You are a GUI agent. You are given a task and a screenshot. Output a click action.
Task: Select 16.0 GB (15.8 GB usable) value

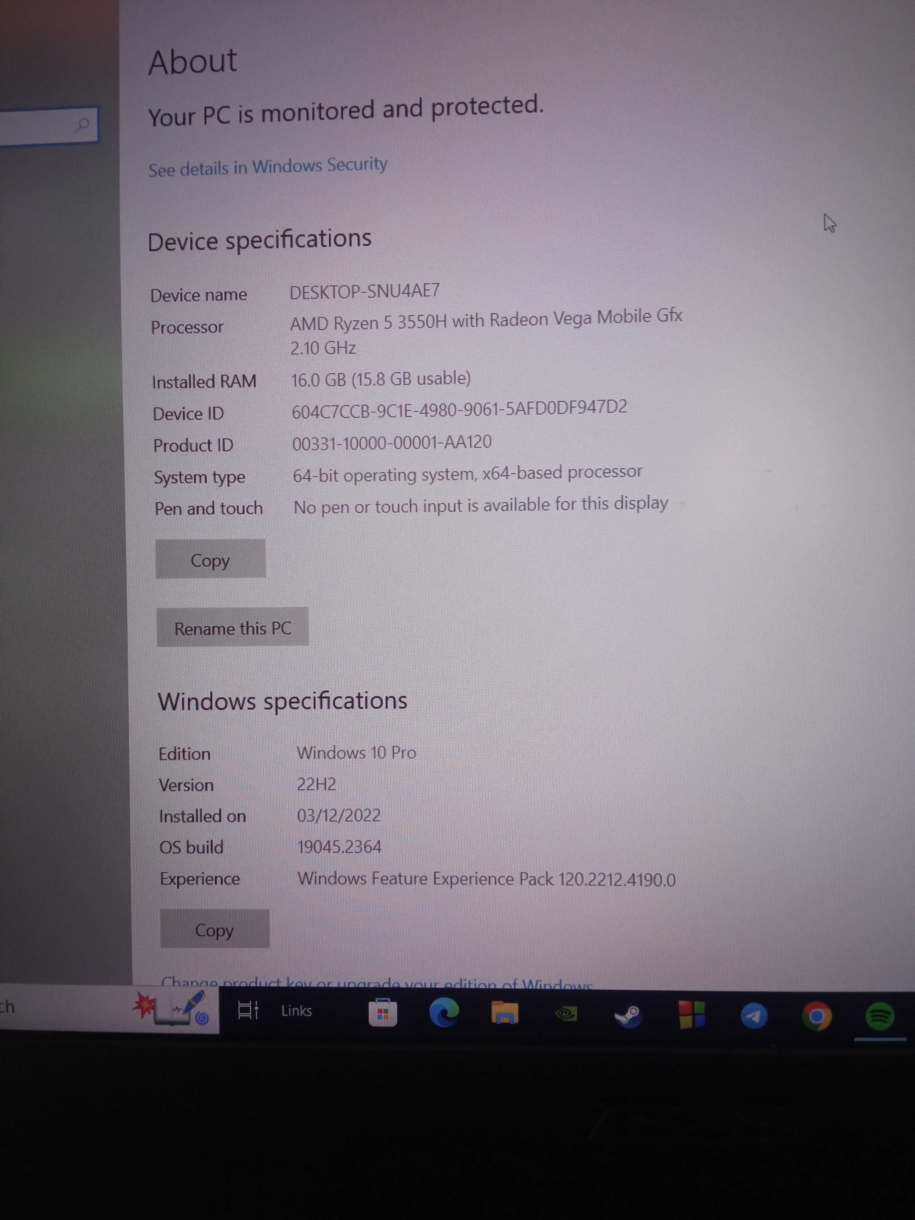[381, 379]
